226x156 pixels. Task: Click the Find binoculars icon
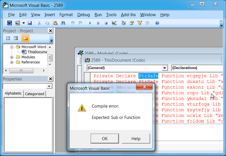(x=63, y=23)
